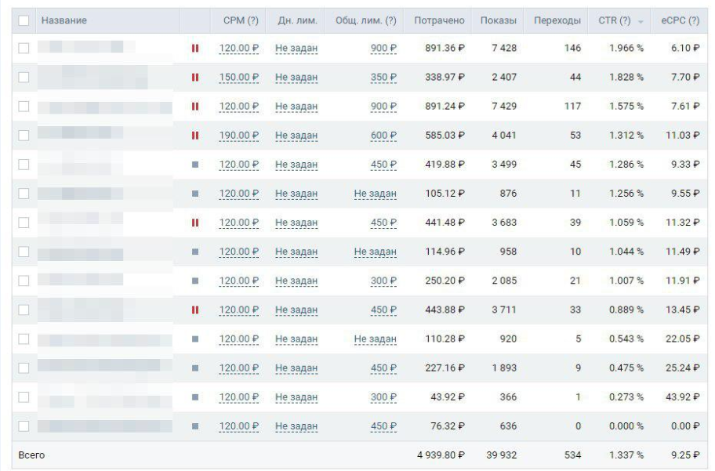The height and width of the screenshot is (471, 715).
Task: Edit the 150.00 ₽ CPM value
Action: [239, 77]
